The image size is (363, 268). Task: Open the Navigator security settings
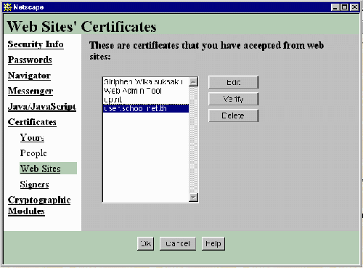tap(29, 76)
